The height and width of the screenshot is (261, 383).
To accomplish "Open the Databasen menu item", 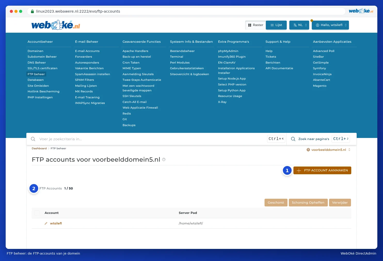I will coord(36,80).
